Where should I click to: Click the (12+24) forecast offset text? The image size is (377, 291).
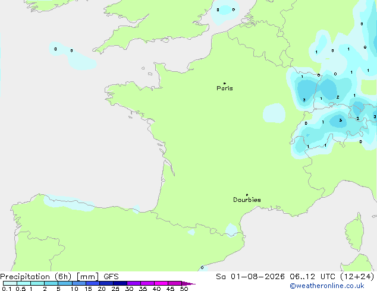(357, 277)
